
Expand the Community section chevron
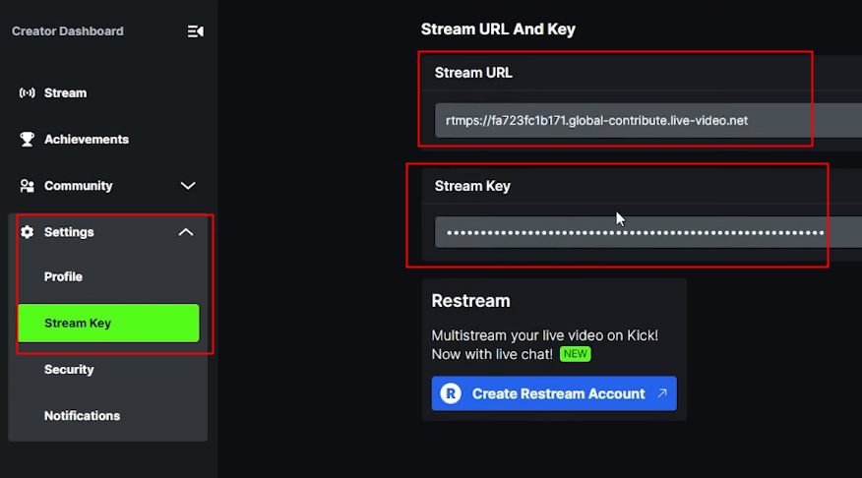click(x=188, y=186)
